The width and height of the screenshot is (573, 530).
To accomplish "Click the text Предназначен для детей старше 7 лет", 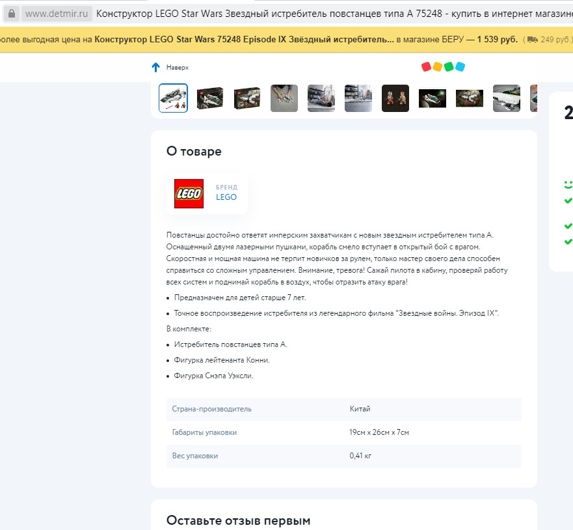I will click(x=240, y=298).
